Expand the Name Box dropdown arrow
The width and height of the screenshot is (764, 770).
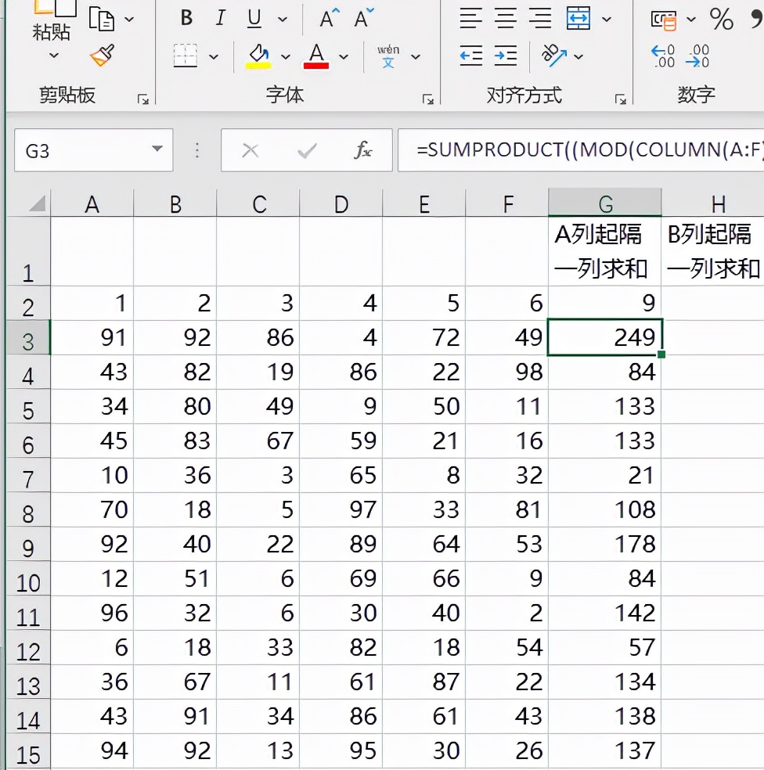point(157,149)
